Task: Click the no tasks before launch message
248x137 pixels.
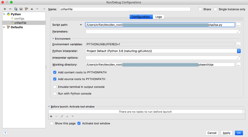Action: pos(145,112)
